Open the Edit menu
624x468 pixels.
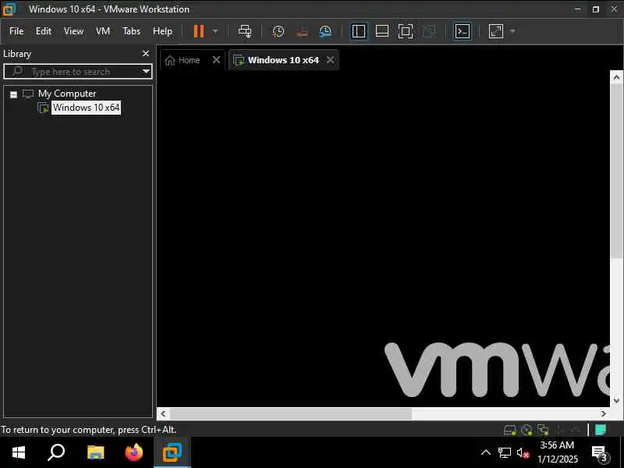pos(44,31)
